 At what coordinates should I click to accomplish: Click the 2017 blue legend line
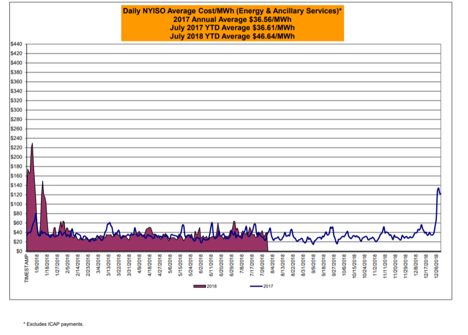[x=256, y=287]
